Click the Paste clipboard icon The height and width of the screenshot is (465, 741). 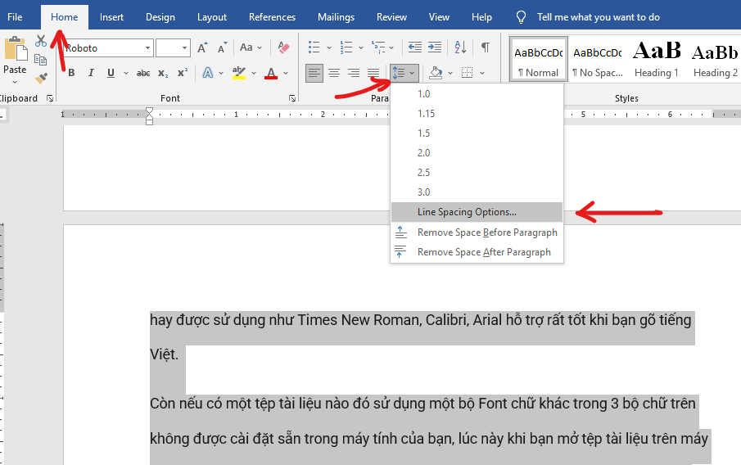(15, 50)
